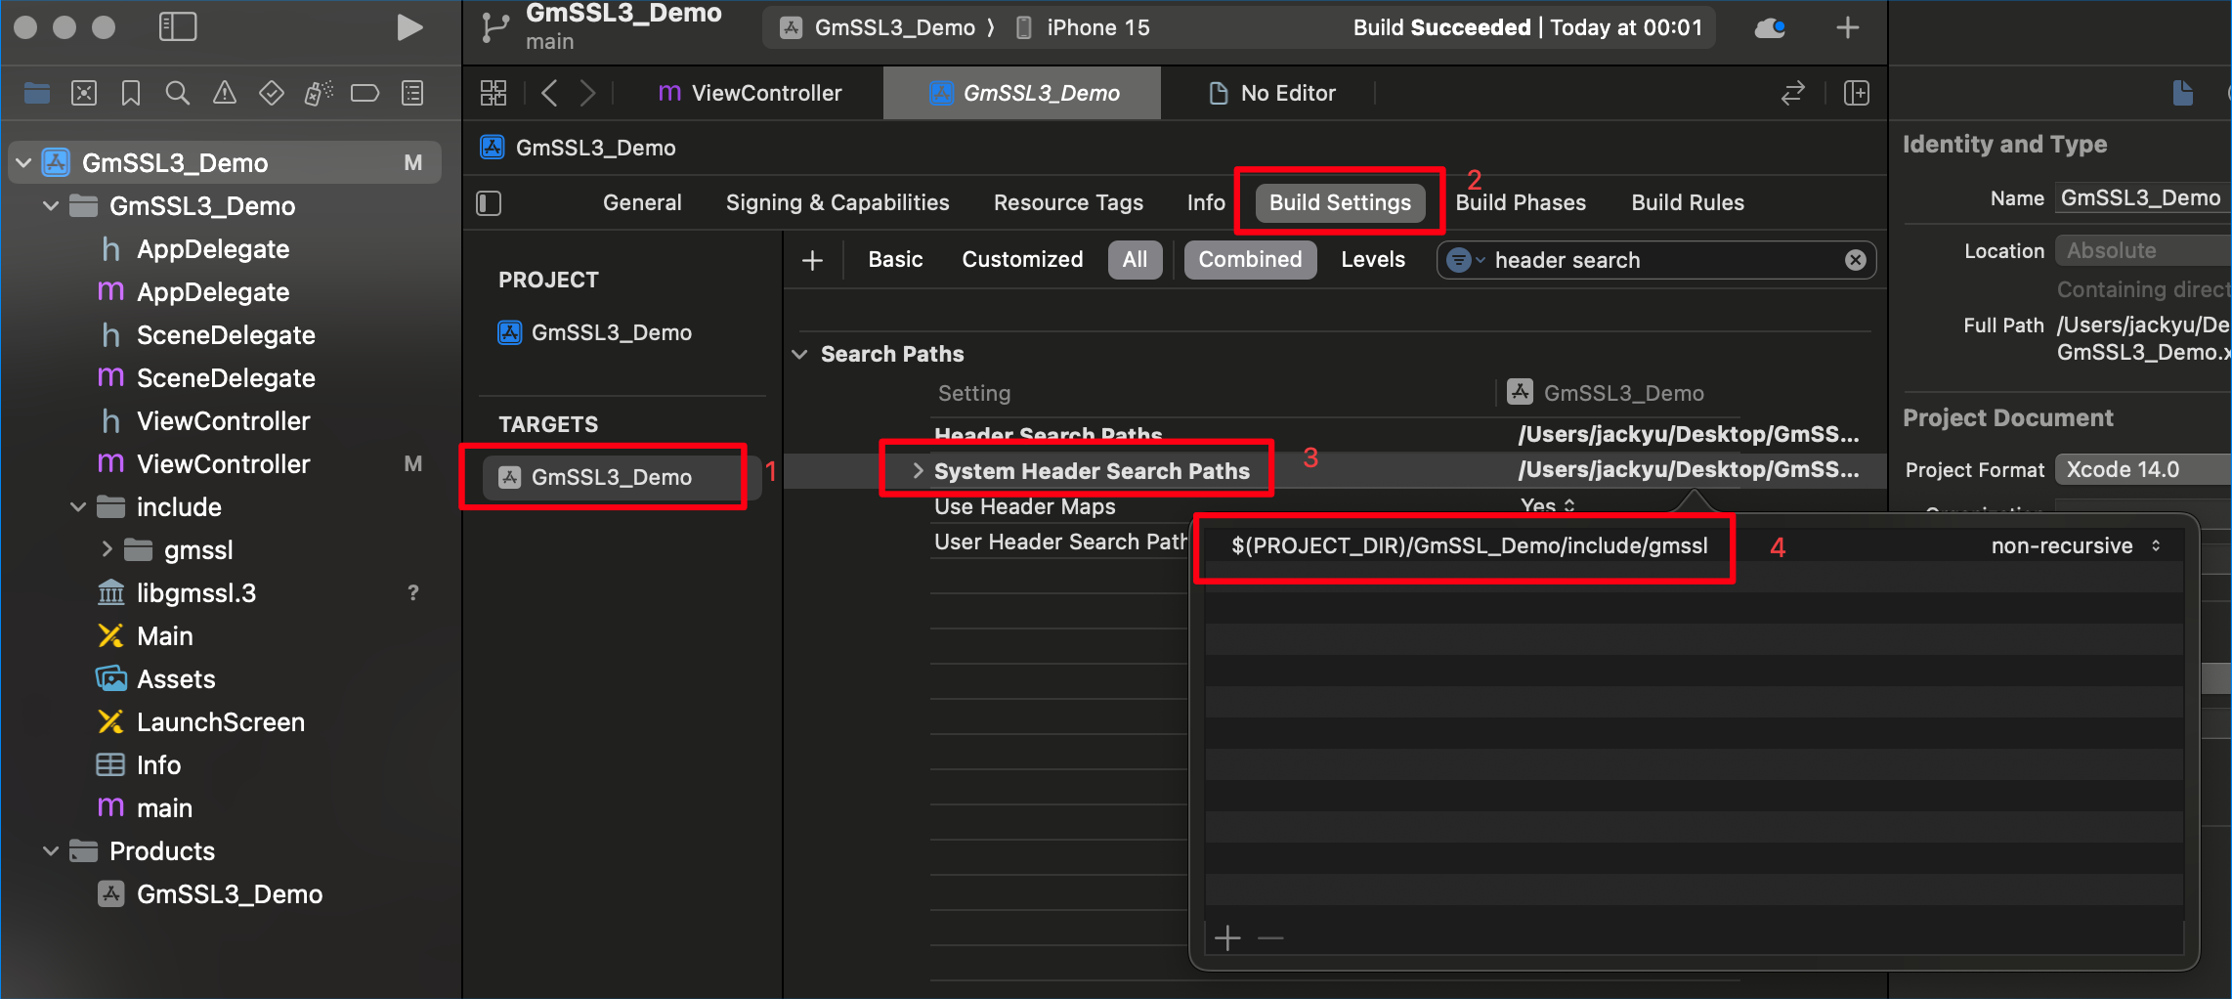Select the Build Settings tab
Screen dimensions: 2232x999
pos(1340,203)
